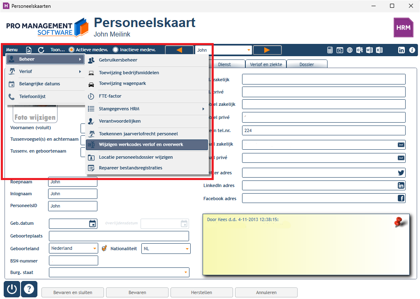420x299 pixels.
Task: Click the power button icon
Action: pos(12,289)
